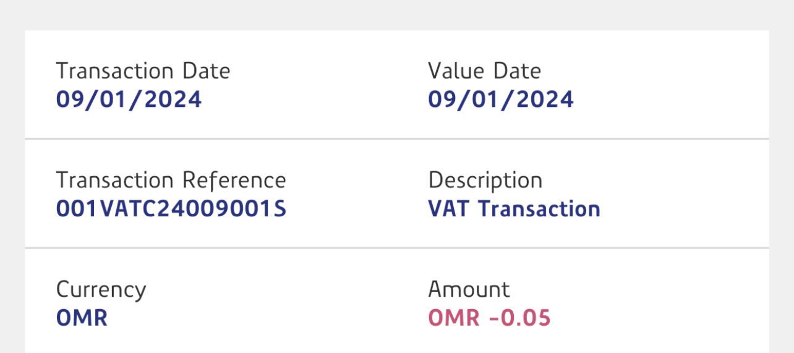Screen dimensions: 794x353
Task: Select the blue OMR currency value
Action: (x=82, y=318)
